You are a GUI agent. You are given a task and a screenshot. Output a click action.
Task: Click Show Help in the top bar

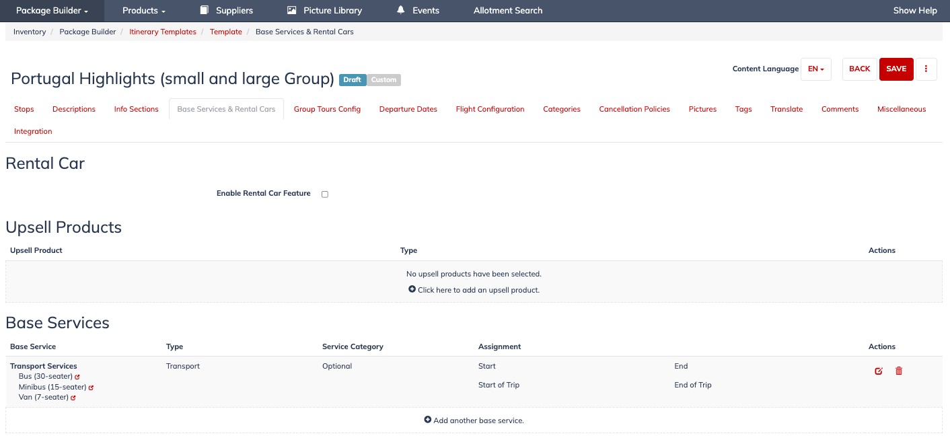pos(915,10)
